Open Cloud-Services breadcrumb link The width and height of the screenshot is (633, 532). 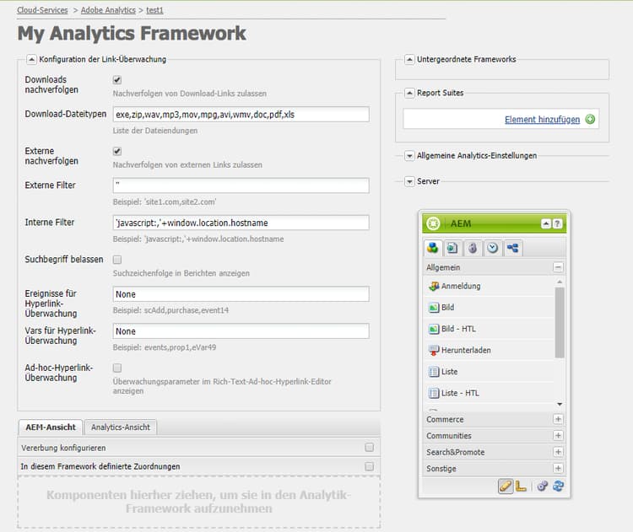point(42,10)
